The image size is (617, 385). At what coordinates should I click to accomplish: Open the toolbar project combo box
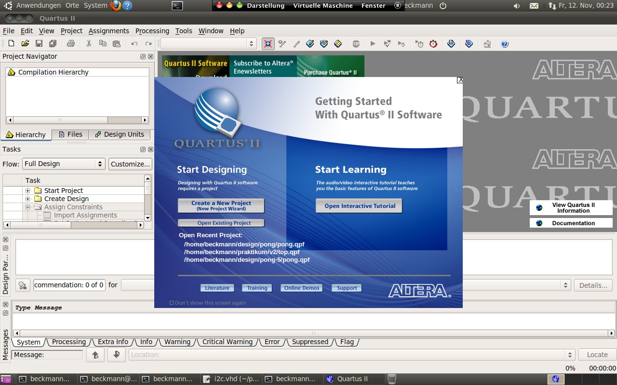click(x=208, y=44)
